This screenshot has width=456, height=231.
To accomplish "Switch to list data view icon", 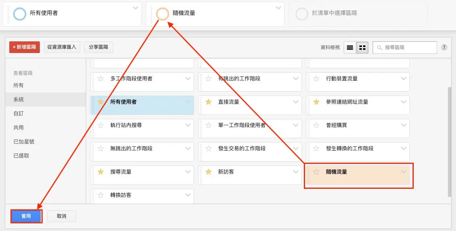I will point(350,47).
